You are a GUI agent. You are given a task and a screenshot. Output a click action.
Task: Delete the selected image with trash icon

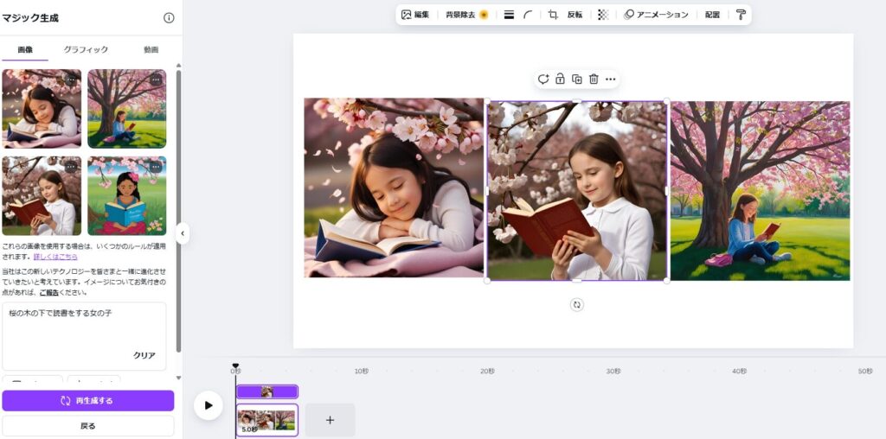point(594,79)
